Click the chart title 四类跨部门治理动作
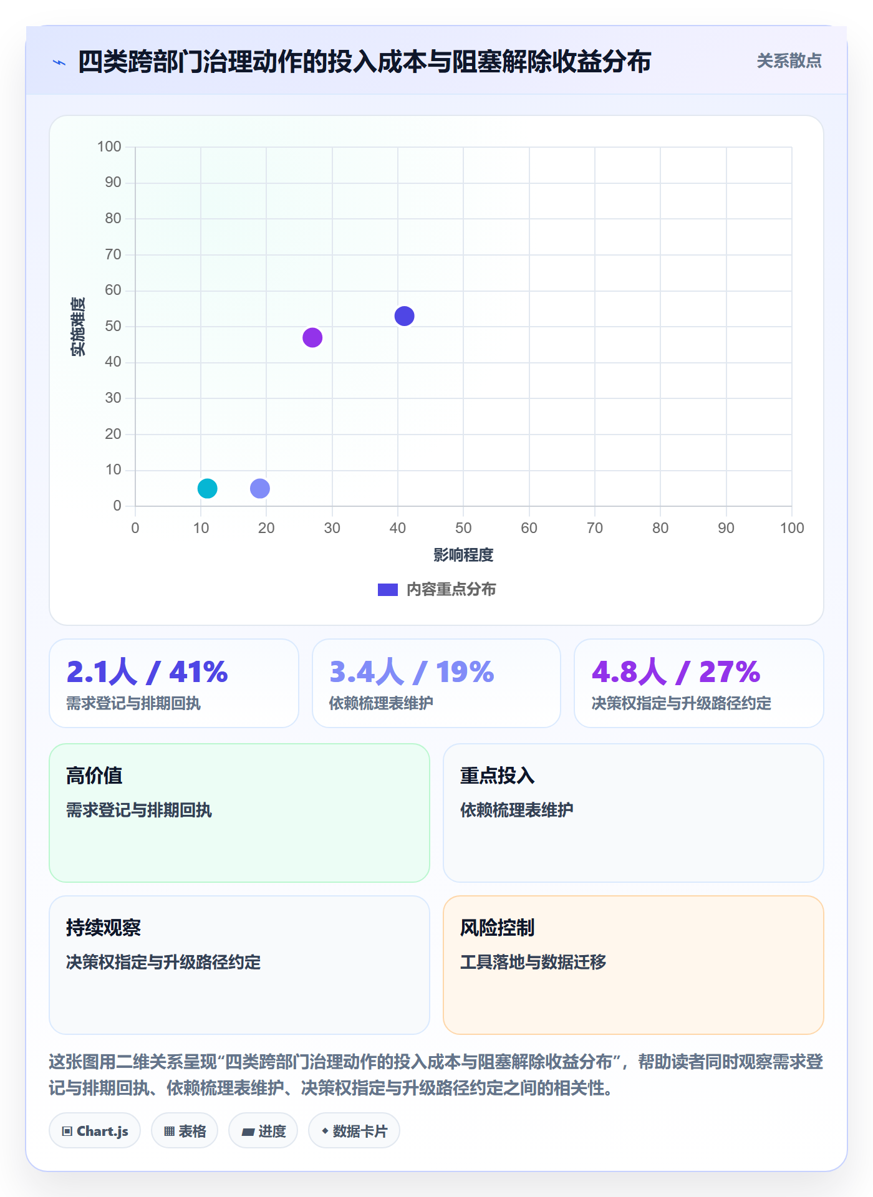 coord(365,62)
